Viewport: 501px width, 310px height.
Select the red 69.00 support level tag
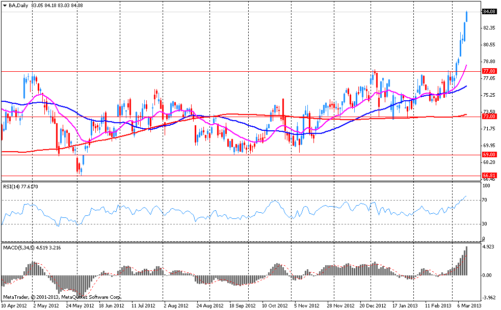(489, 154)
